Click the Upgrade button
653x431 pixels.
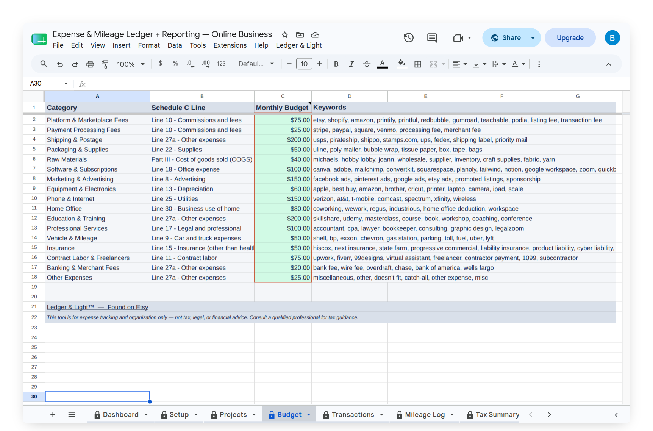coord(570,38)
